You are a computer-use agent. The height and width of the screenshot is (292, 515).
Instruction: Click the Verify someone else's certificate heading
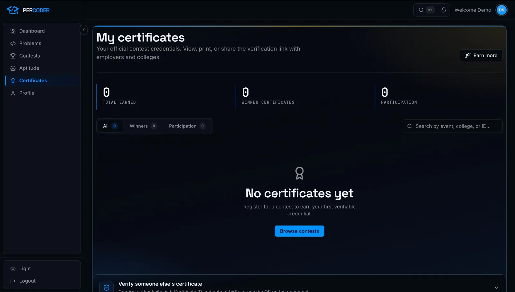point(160,284)
